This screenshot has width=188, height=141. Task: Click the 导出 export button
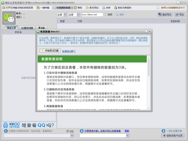(180, 15)
